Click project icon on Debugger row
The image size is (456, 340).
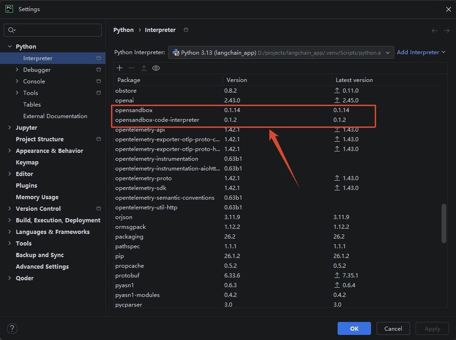98,69
